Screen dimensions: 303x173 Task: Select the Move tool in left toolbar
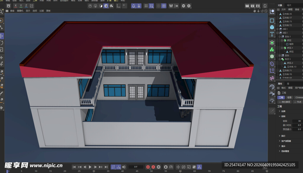pyautogui.click(x=1, y=36)
